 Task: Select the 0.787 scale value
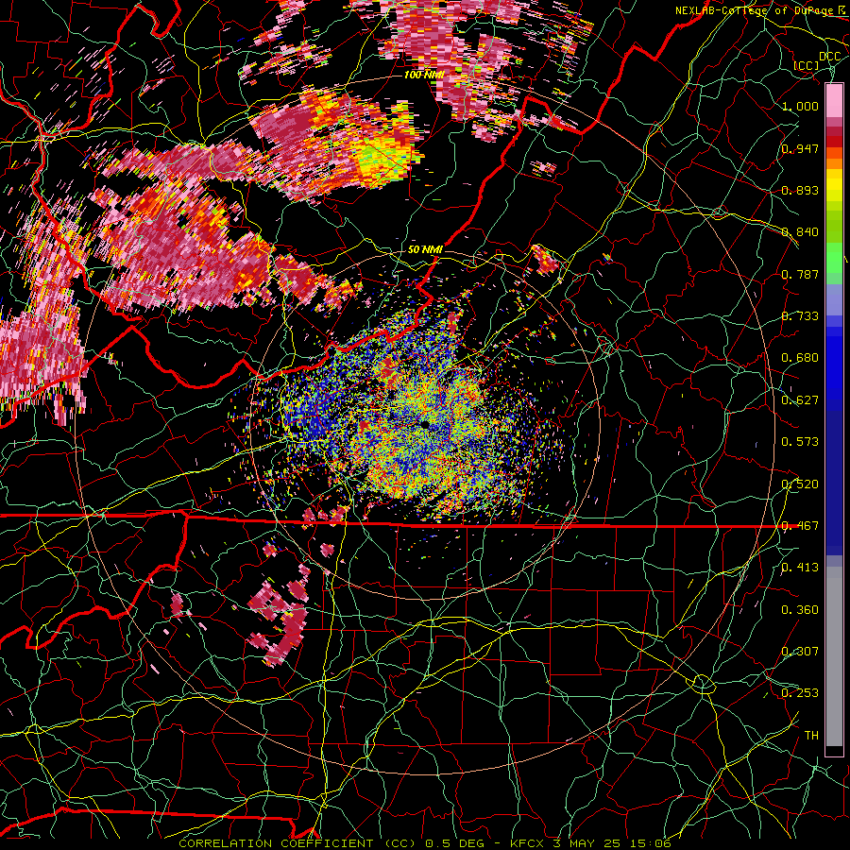pyautogui.click(x=800, y=274)
